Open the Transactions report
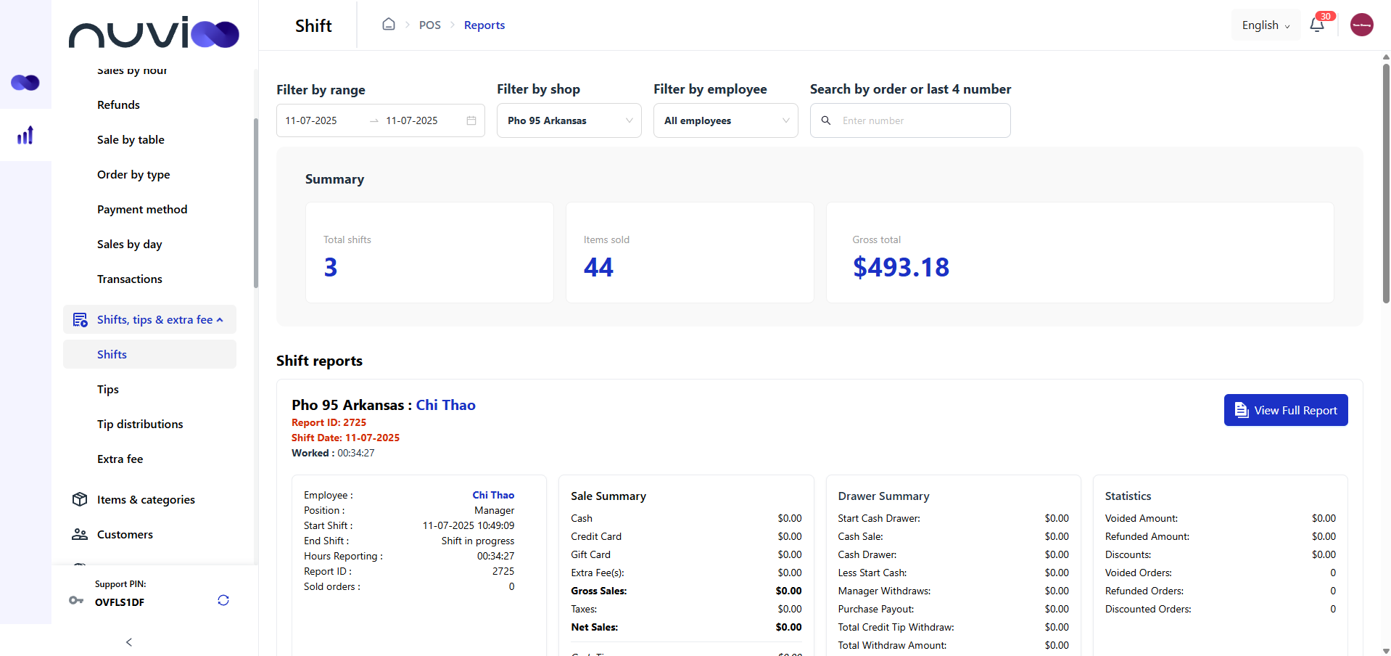 129,279
